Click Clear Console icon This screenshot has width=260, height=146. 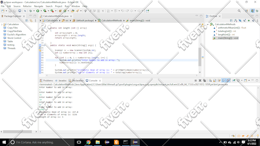pyautogui.click(x=210, y=80)
